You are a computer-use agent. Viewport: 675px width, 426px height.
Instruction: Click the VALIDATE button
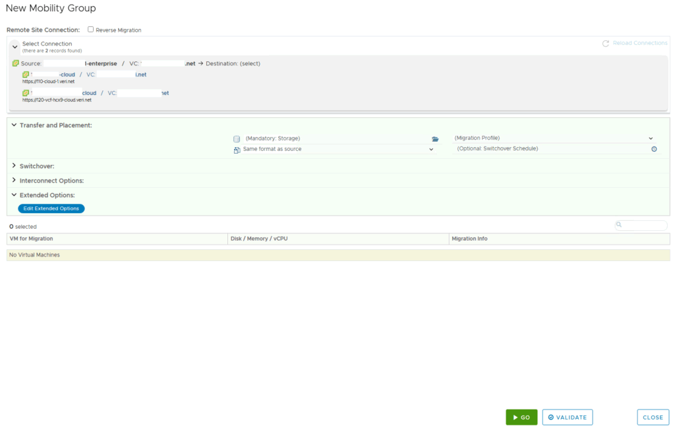pos(567,417)
